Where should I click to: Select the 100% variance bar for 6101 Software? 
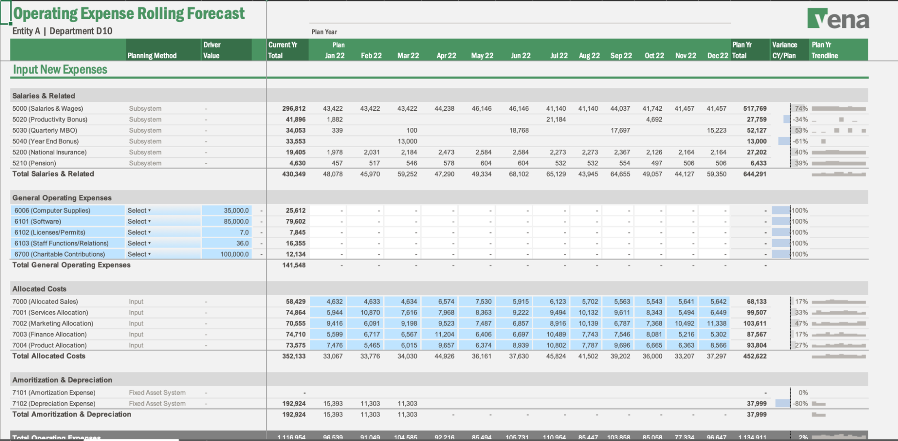coord(782,221)
